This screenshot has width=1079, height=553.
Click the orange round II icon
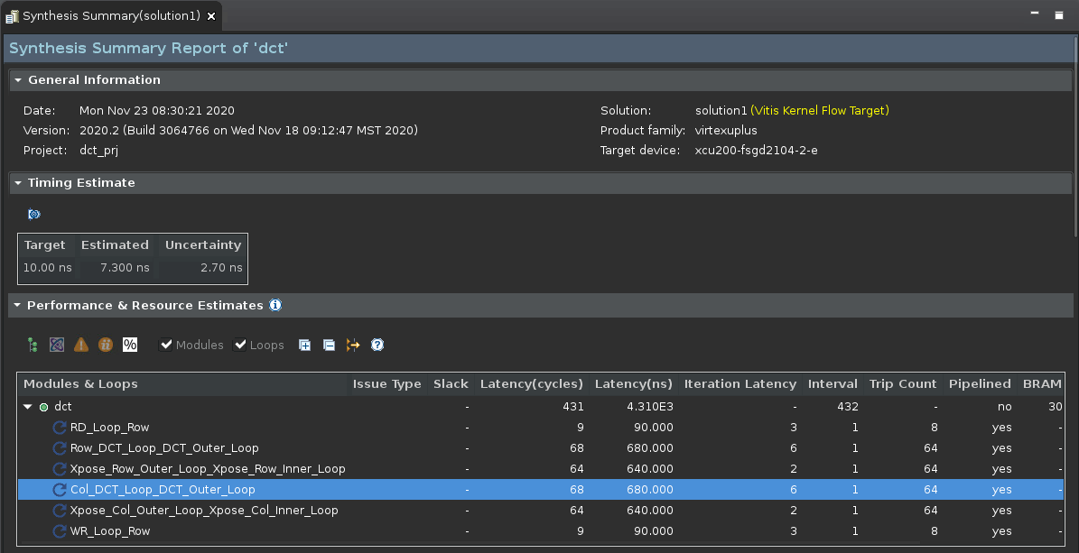106,345
